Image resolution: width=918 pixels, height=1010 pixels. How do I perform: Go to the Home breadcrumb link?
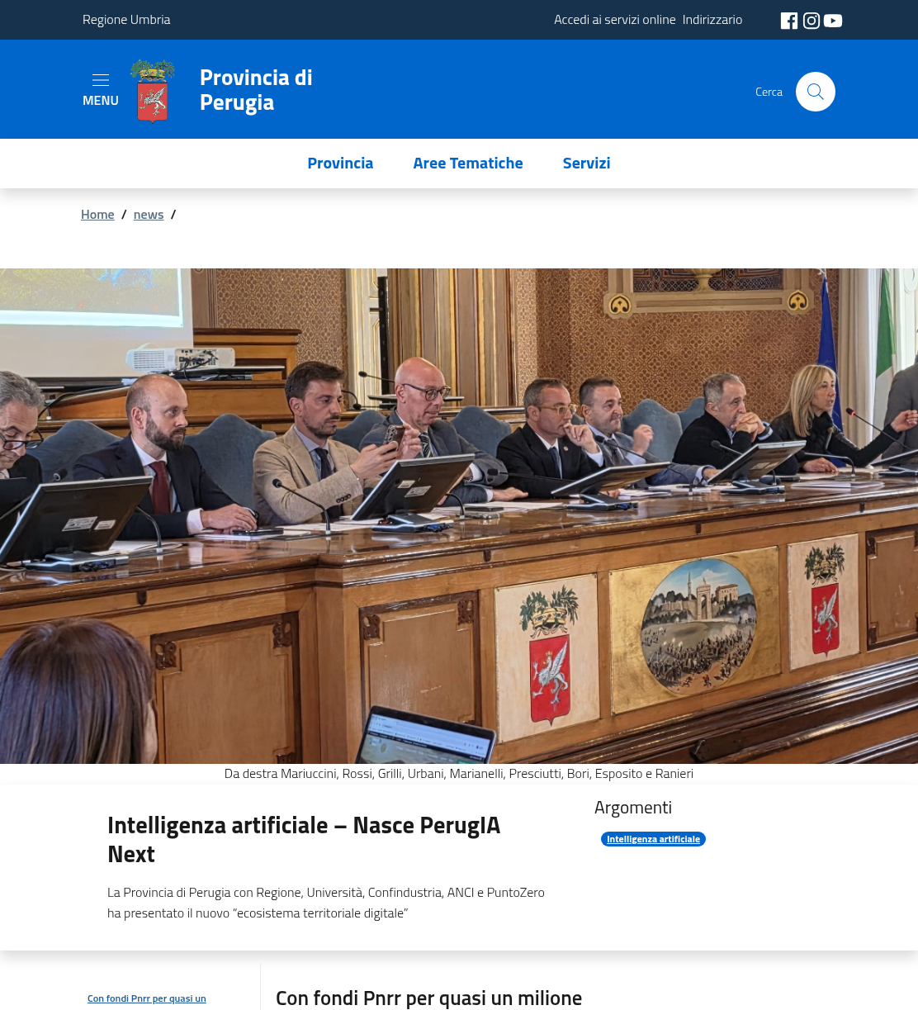tap(97, 215)
